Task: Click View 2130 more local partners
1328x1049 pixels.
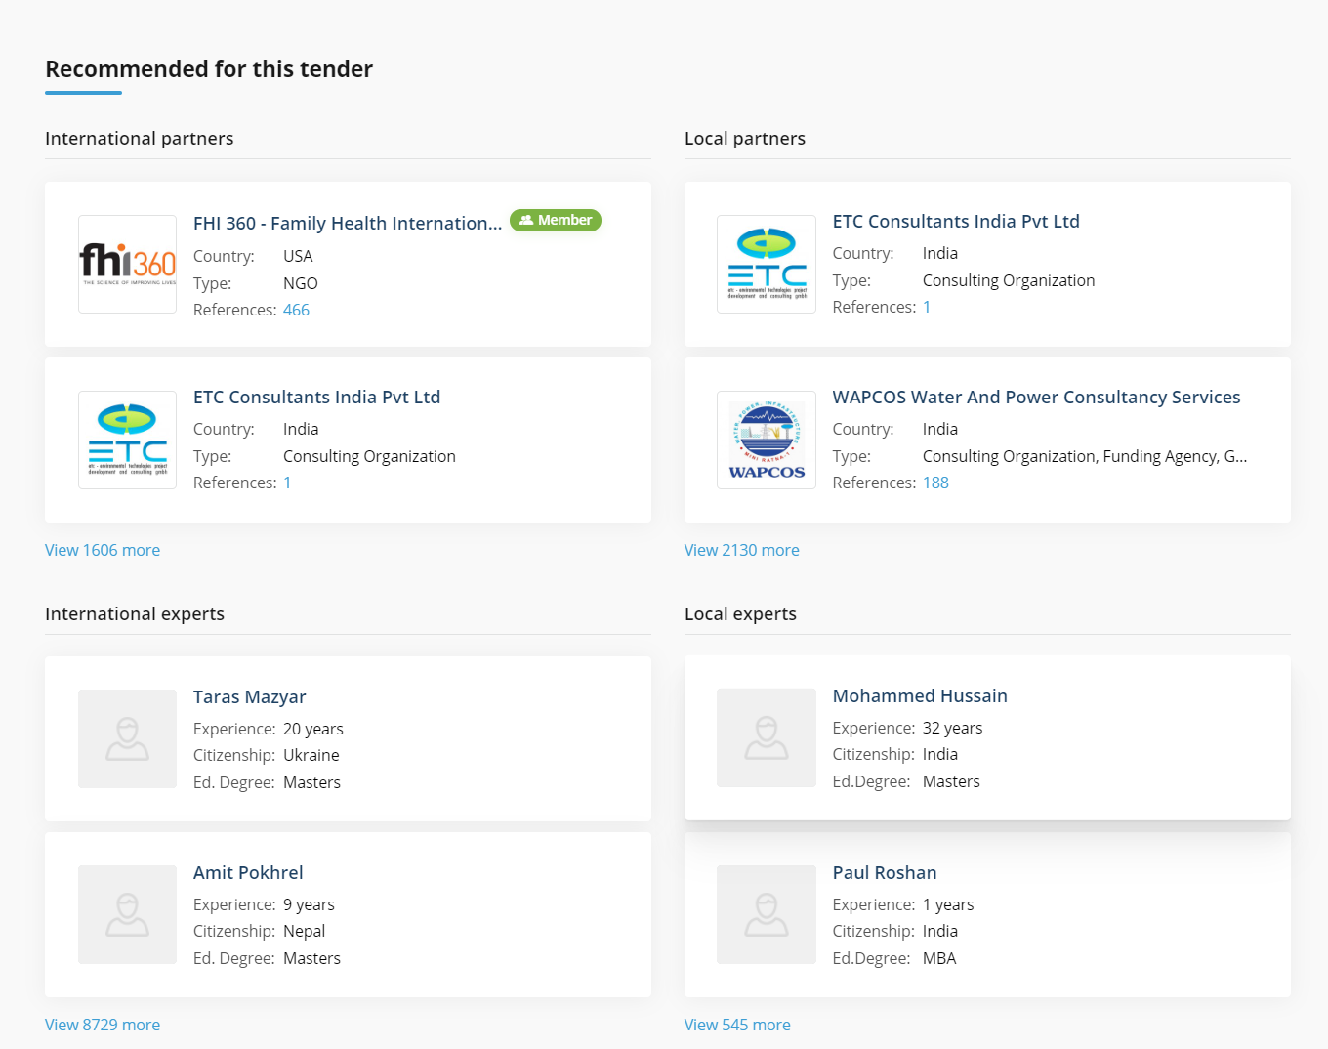Action: click(x=742, y=550)
